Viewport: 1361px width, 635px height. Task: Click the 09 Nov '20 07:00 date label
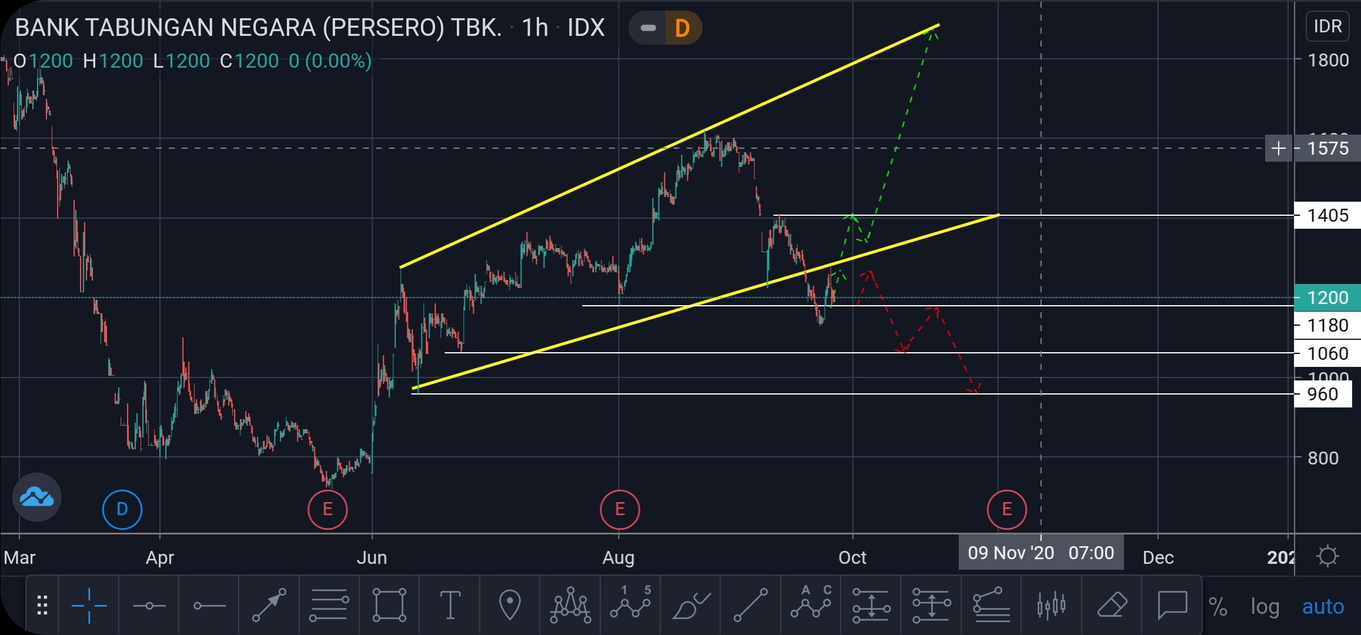(x=1041, y=553)
